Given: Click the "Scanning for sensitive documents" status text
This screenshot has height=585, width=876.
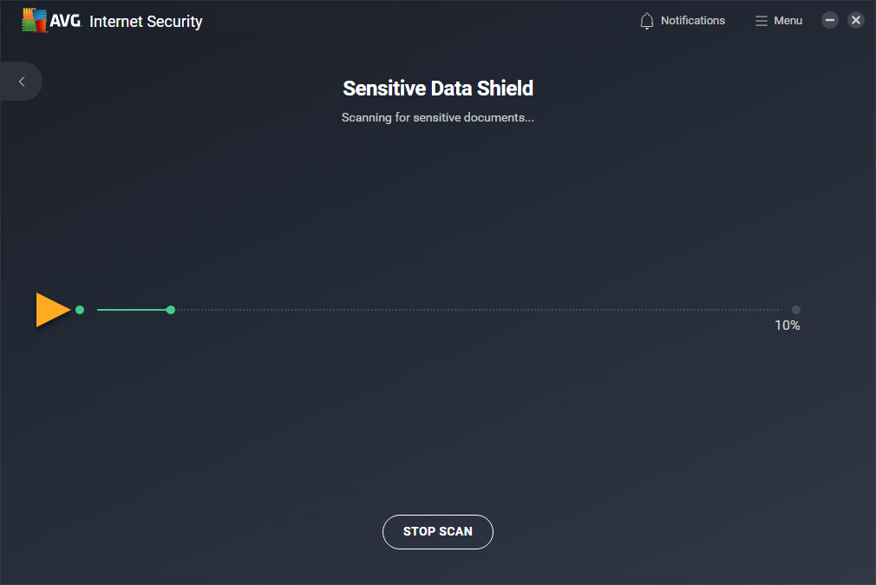Looking at the screenshot, I should tap(438, 117).
